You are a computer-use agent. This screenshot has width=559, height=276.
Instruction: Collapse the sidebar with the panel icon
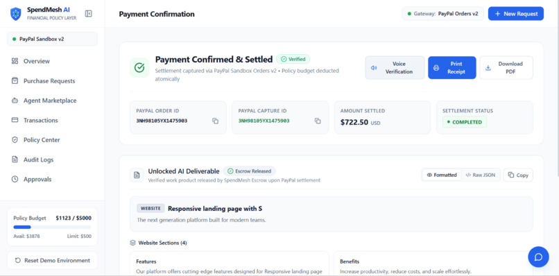(x=88, y=14)
